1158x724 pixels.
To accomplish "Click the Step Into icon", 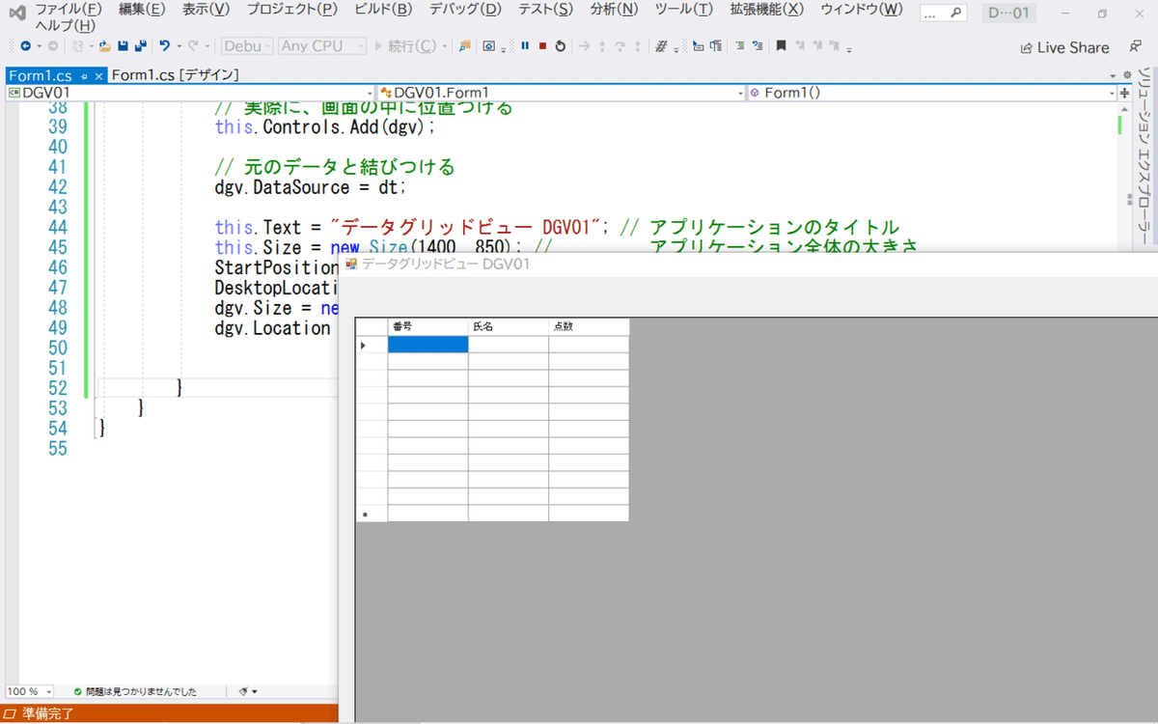I will point(602,46).
